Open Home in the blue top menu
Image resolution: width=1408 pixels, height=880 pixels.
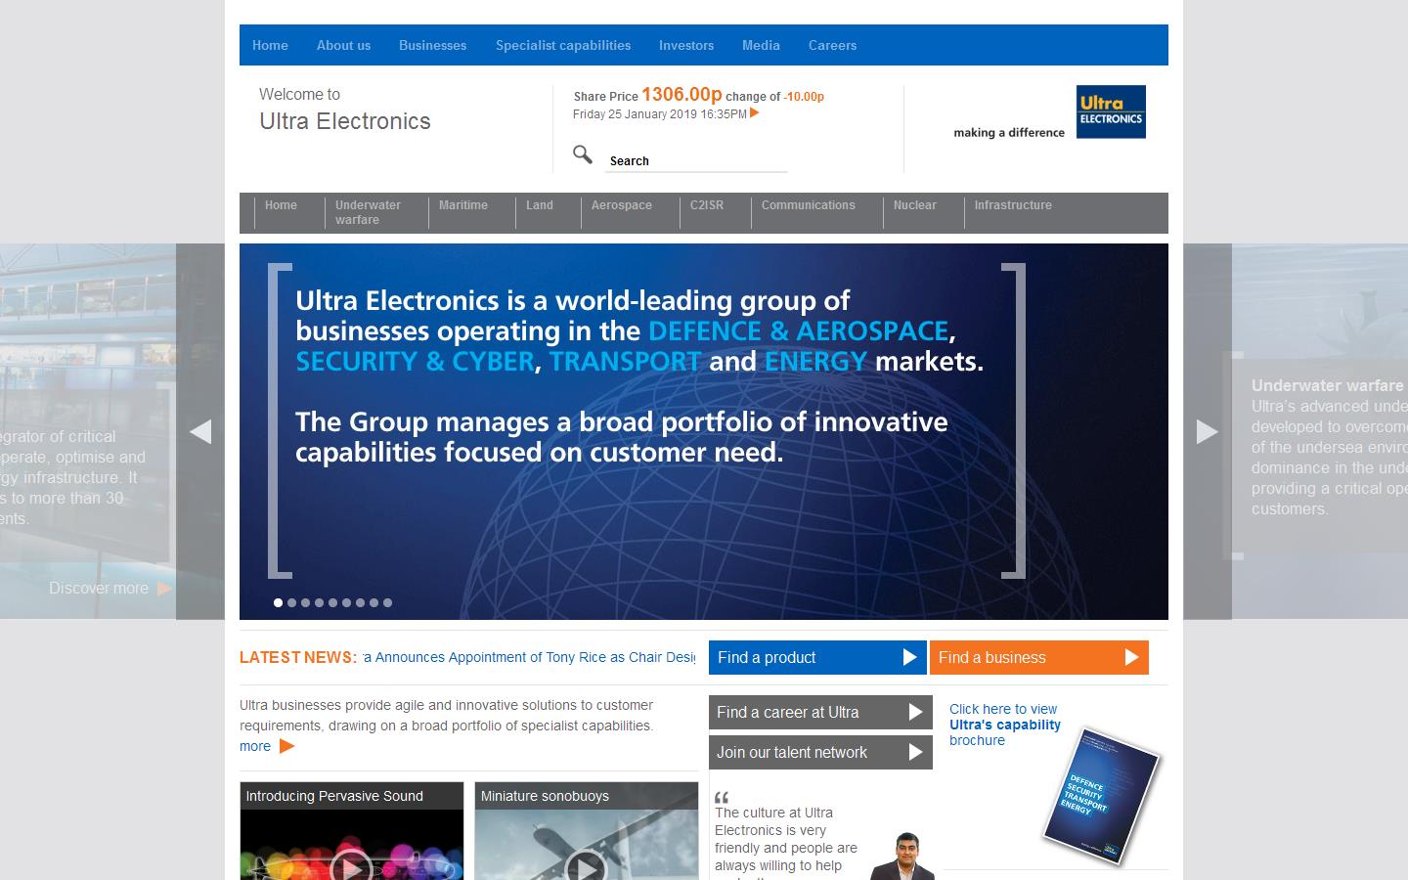click(270, 45)
